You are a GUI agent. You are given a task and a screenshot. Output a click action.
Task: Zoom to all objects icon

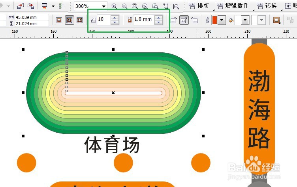[145, 6]
